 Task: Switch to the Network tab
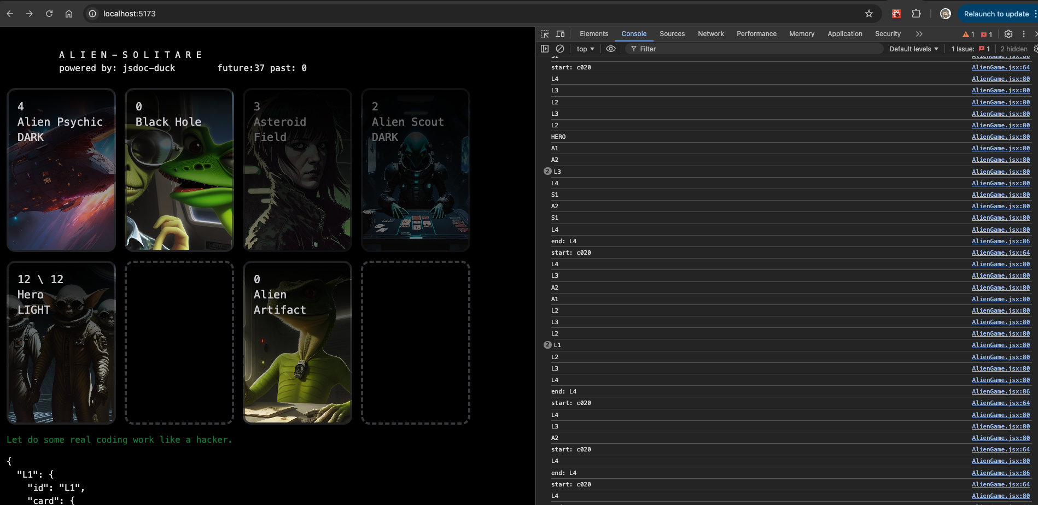click(710, 34)
